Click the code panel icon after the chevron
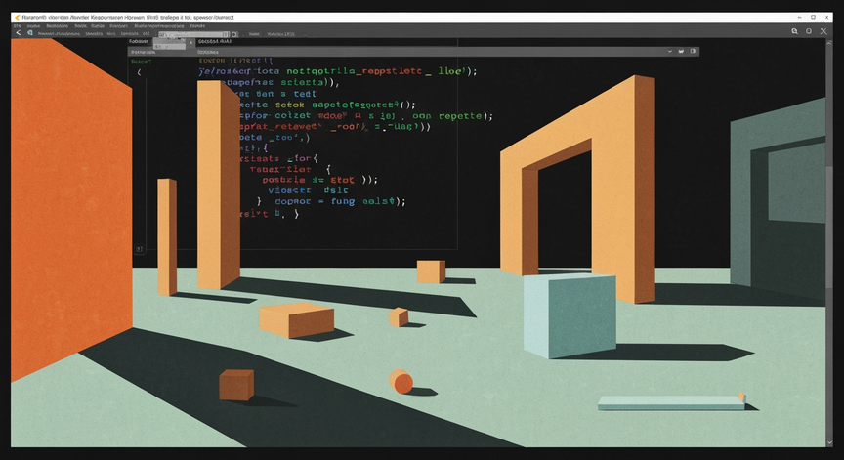844x460 pixels. coord(681,52)
